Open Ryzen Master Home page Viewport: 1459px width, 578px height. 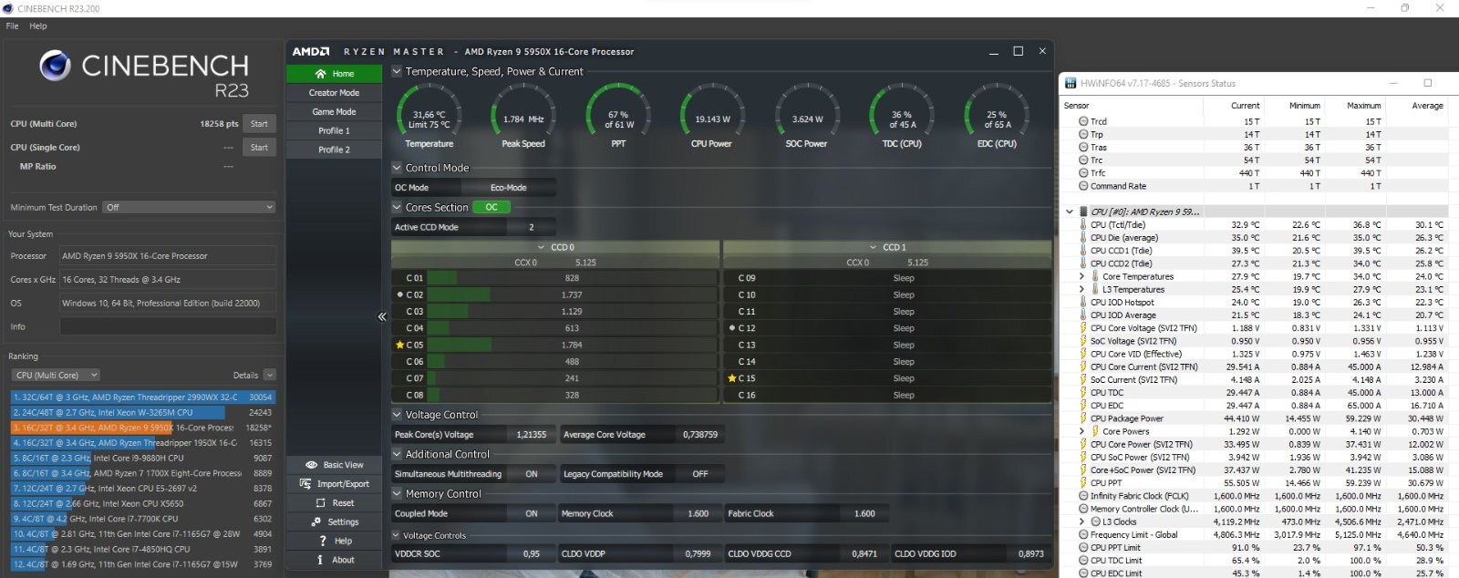334,74
